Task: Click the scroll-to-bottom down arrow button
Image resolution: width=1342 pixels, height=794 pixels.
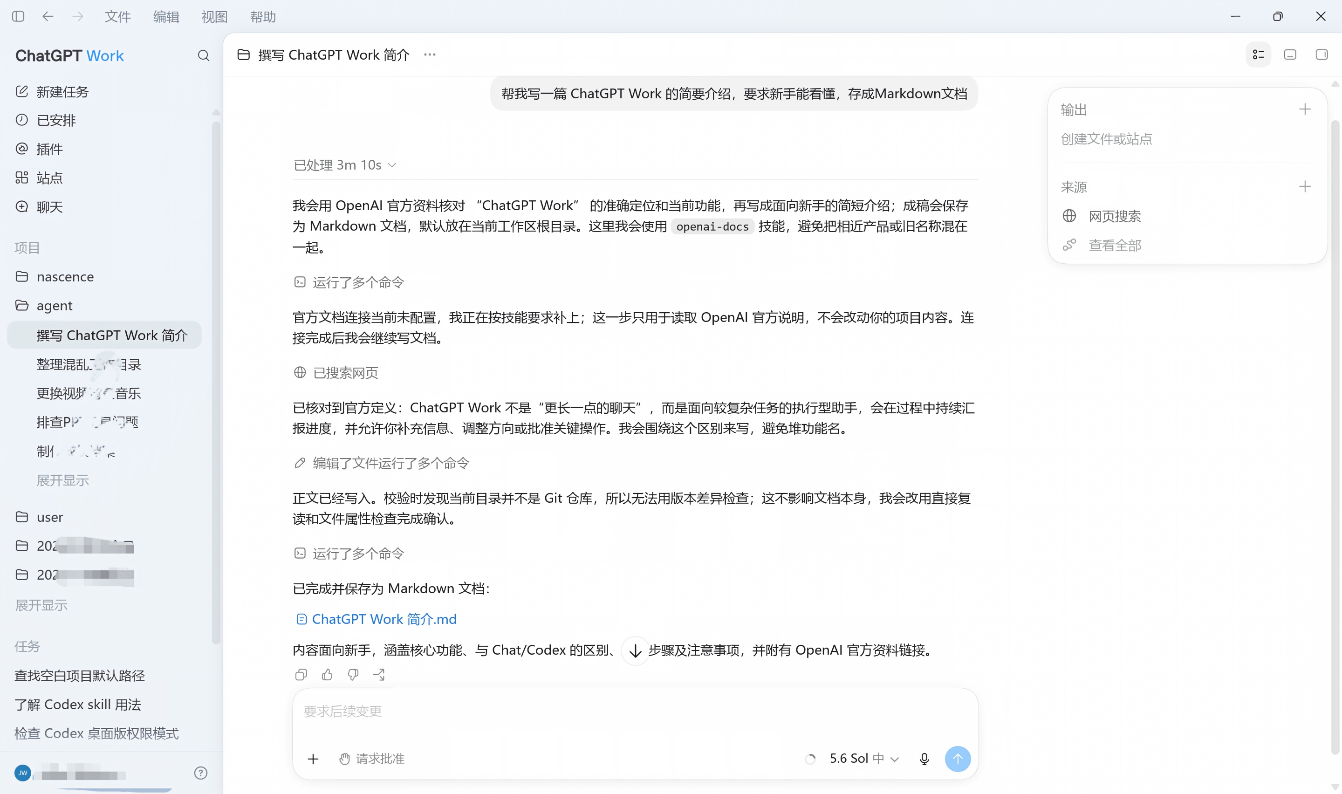Action: (636, 651)
